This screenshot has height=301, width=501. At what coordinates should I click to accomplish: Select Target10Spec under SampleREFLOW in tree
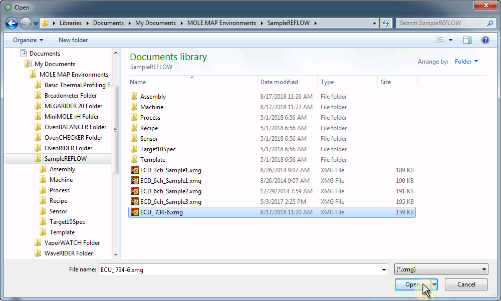pyautogui.click(x=67, y=222)
